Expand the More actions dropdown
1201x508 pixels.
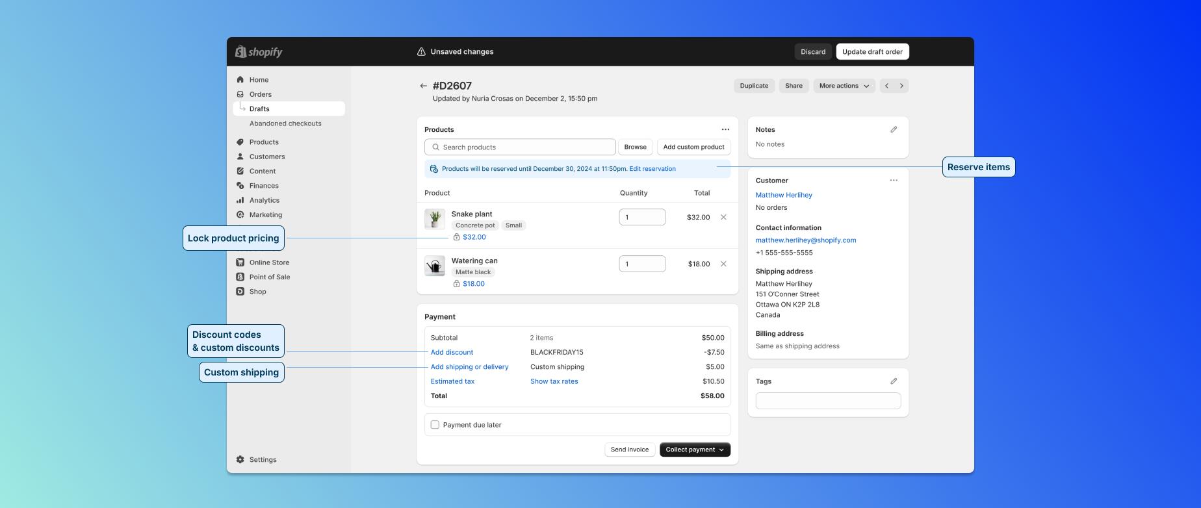(x=844, y=86)
